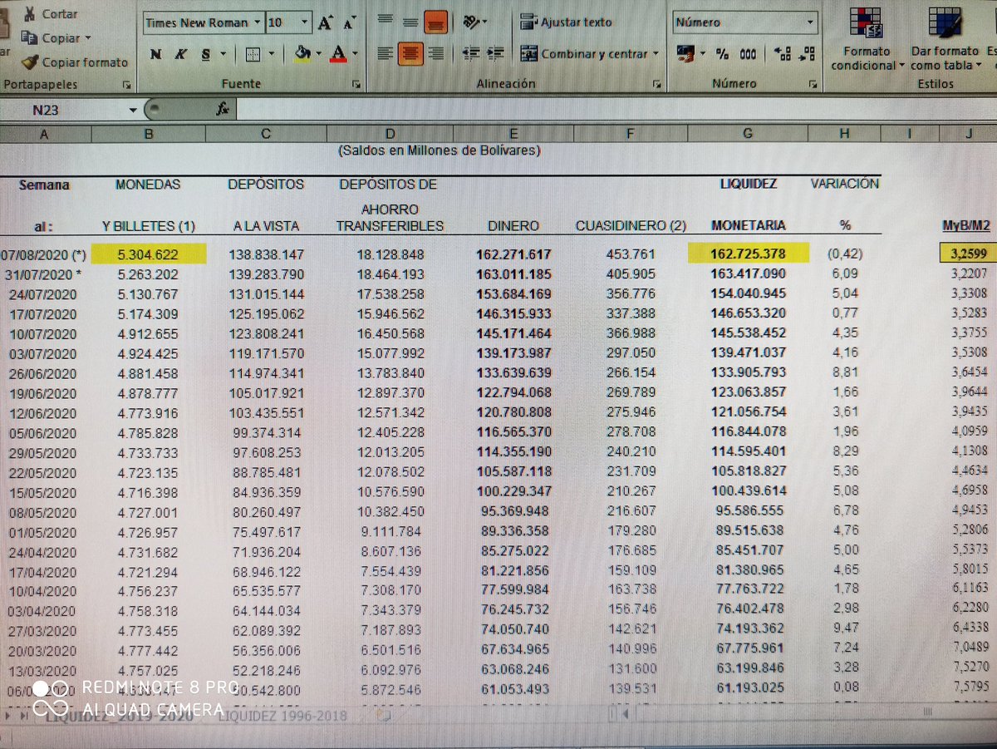Open the text orientation options
Image resolution: width=997 pixels, height=749 pixels.
tap(474, 22)
